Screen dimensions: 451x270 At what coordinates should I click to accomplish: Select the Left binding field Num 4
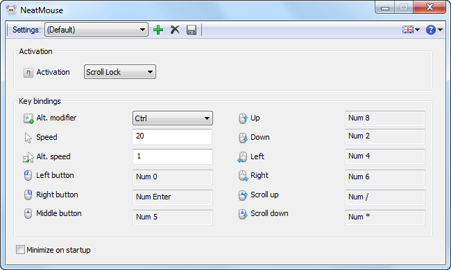click(385, 156)
